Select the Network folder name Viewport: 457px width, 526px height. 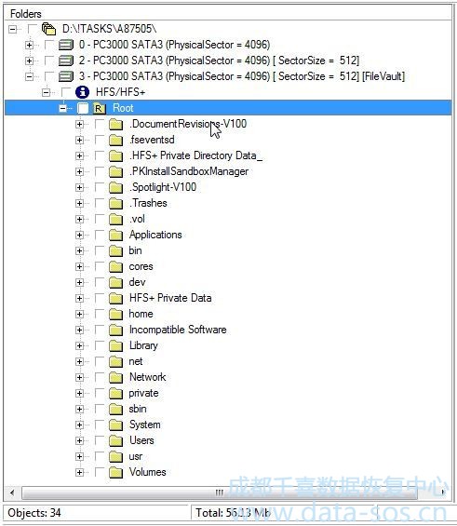coord(148,377)
